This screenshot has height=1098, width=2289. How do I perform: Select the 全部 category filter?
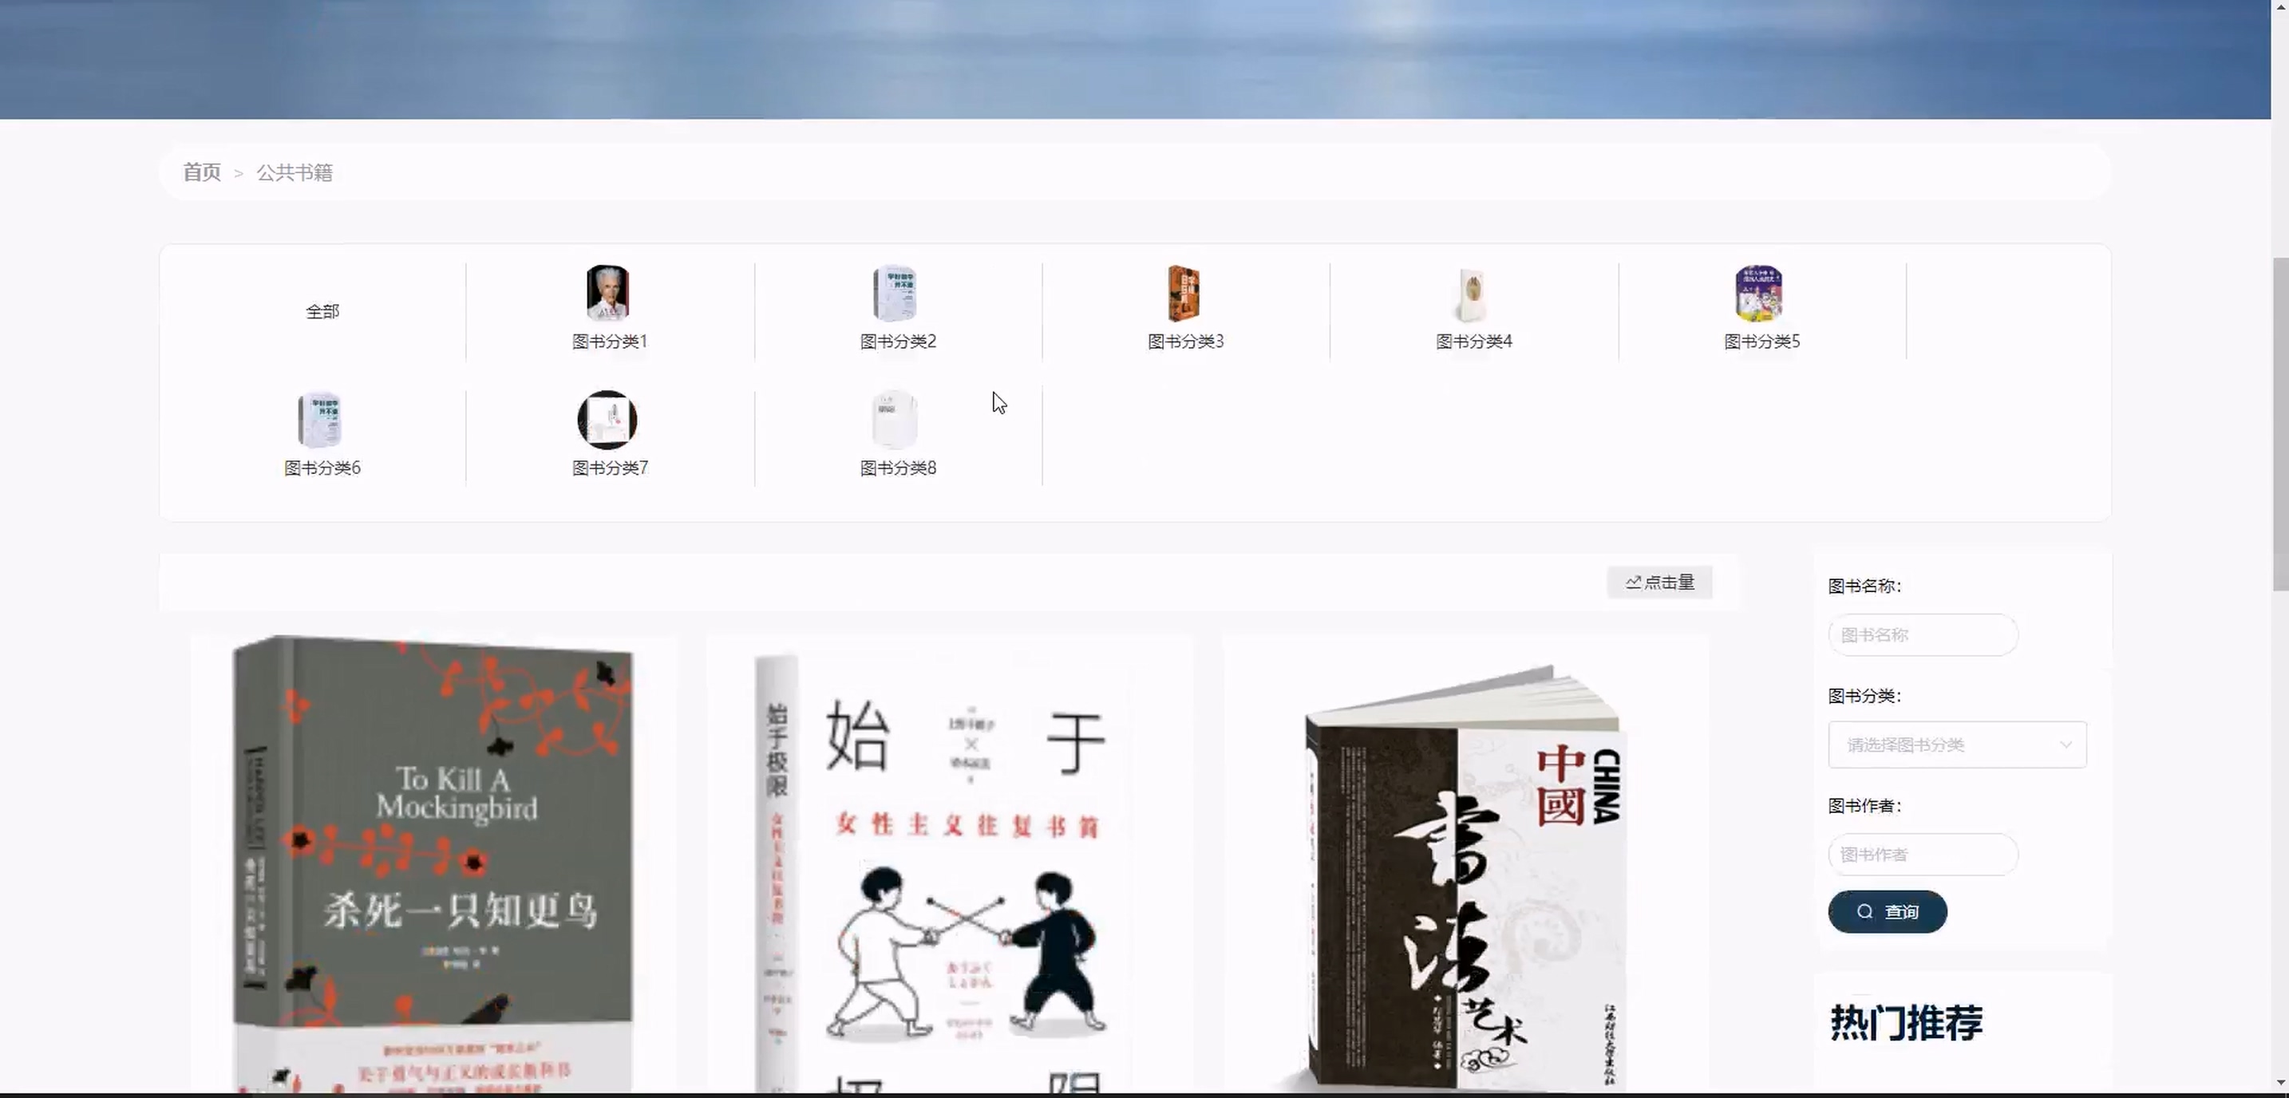point(322,311)
